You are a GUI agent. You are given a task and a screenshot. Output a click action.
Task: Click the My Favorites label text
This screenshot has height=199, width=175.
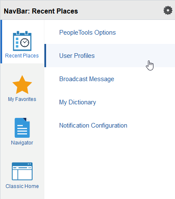point(22,99)
